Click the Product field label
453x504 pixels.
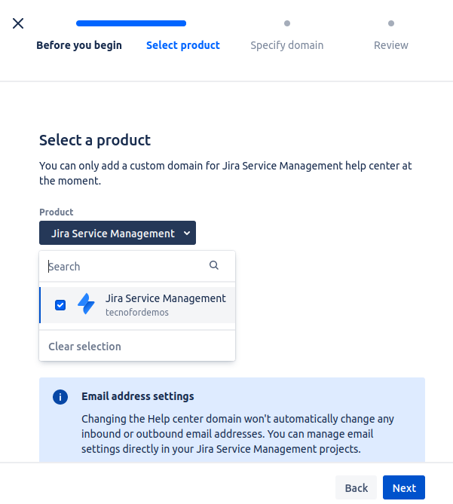pyautogui.click(x=57, y=212)
